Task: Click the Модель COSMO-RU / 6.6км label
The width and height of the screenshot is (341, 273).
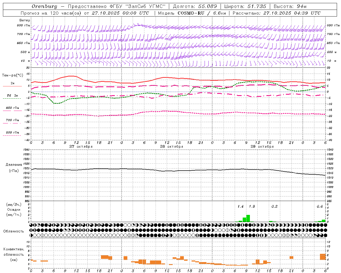Action: tap(192, 13)
